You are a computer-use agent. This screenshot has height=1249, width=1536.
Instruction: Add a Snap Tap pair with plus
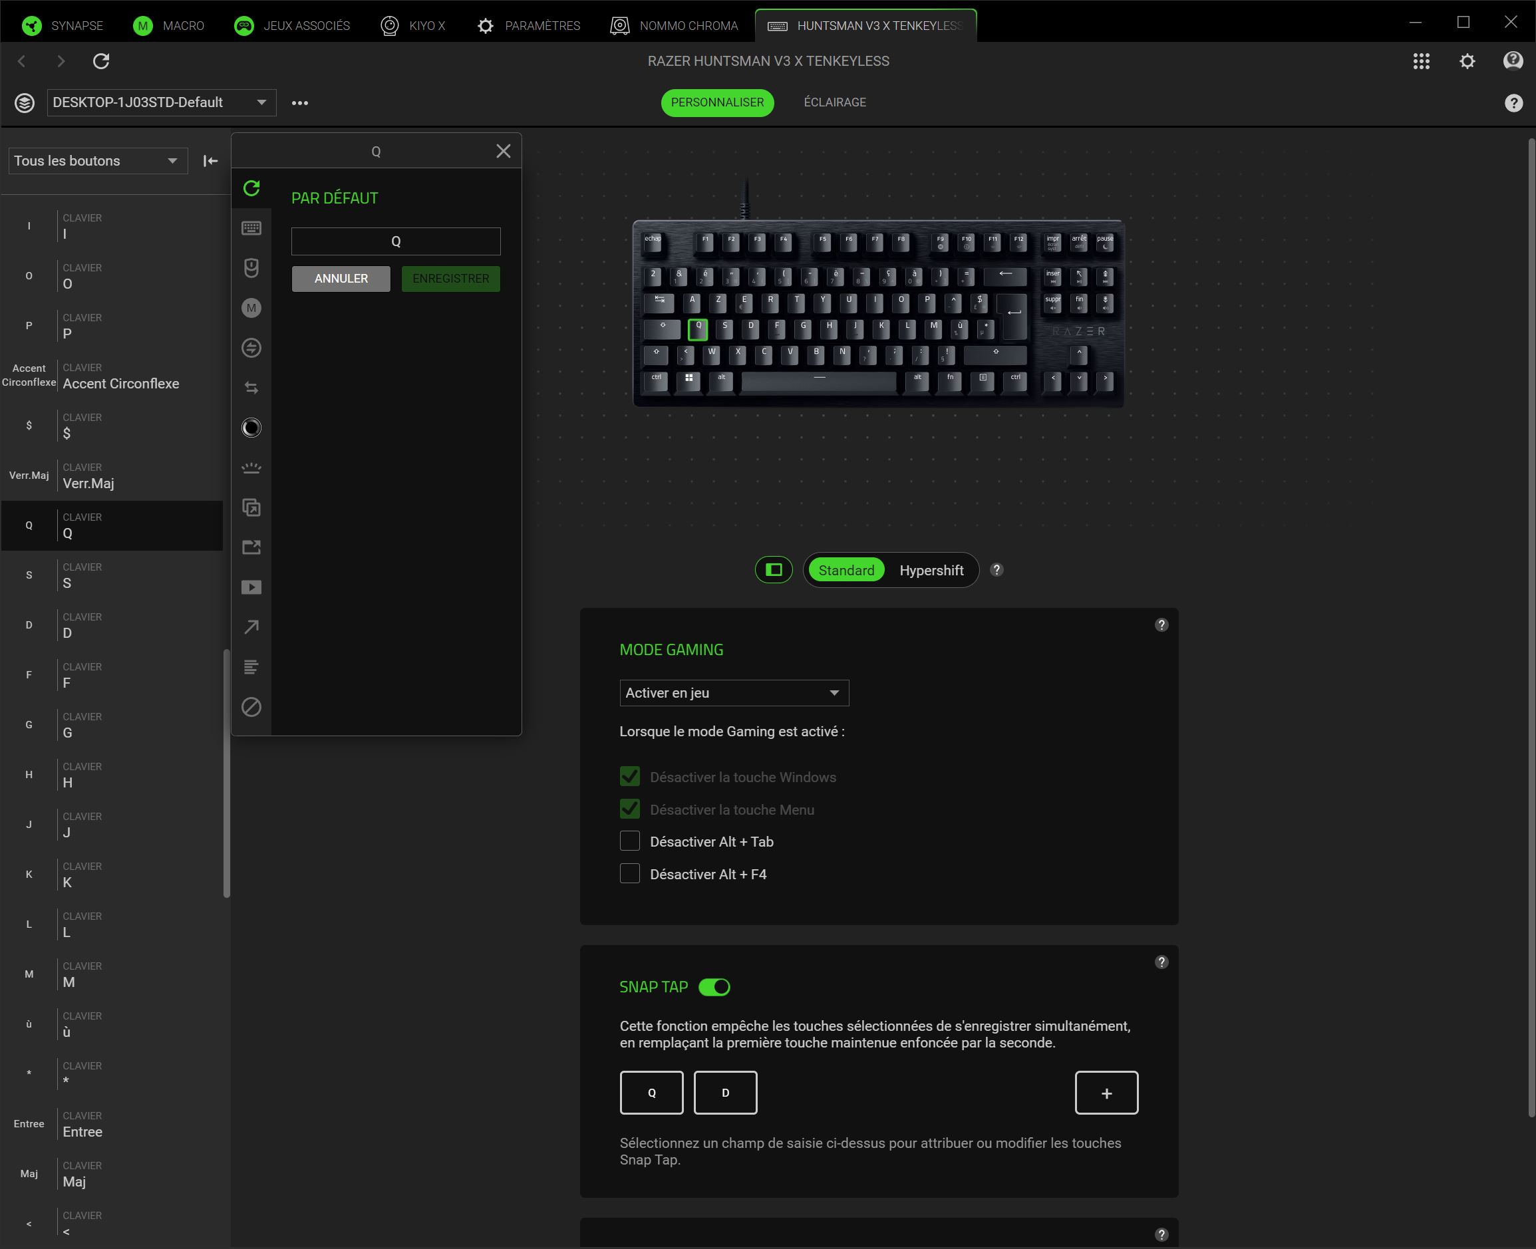1106,1093
